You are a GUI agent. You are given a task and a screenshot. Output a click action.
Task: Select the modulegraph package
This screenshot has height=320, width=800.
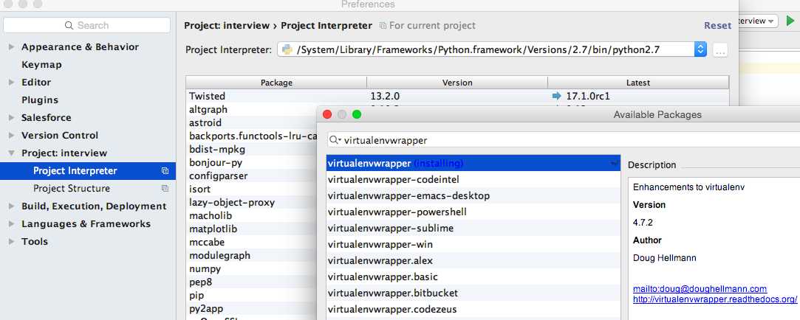(219, 255)
